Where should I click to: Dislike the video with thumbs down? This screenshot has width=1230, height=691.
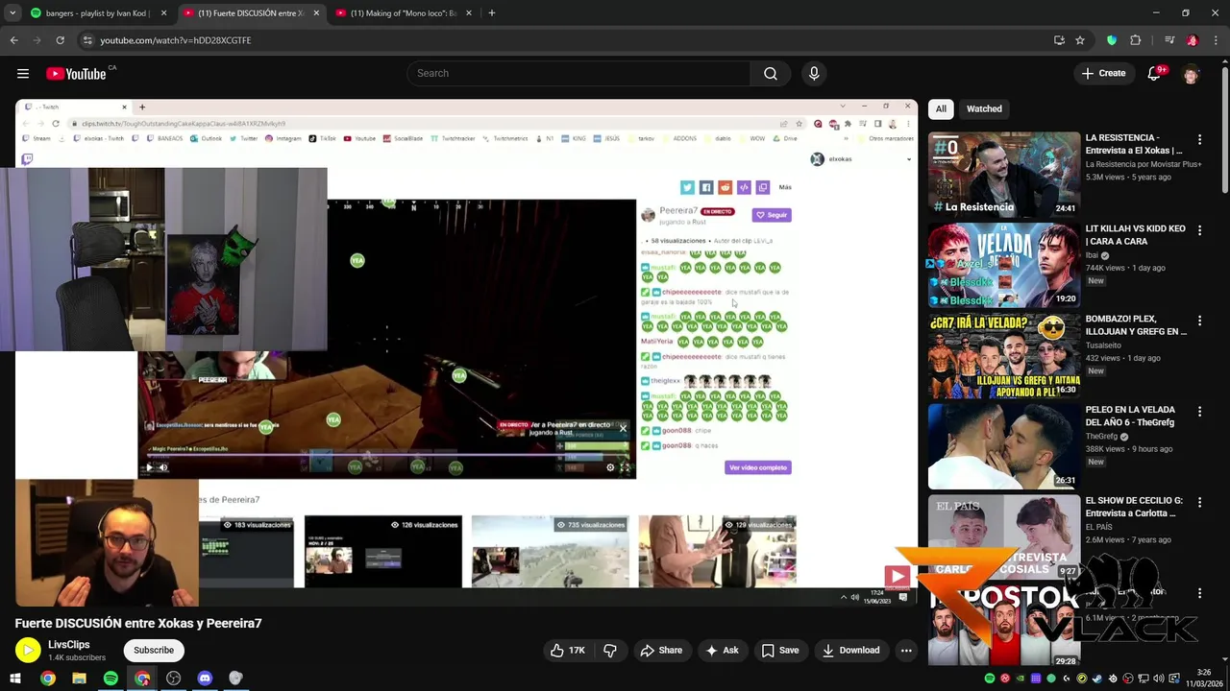point(610,651)
